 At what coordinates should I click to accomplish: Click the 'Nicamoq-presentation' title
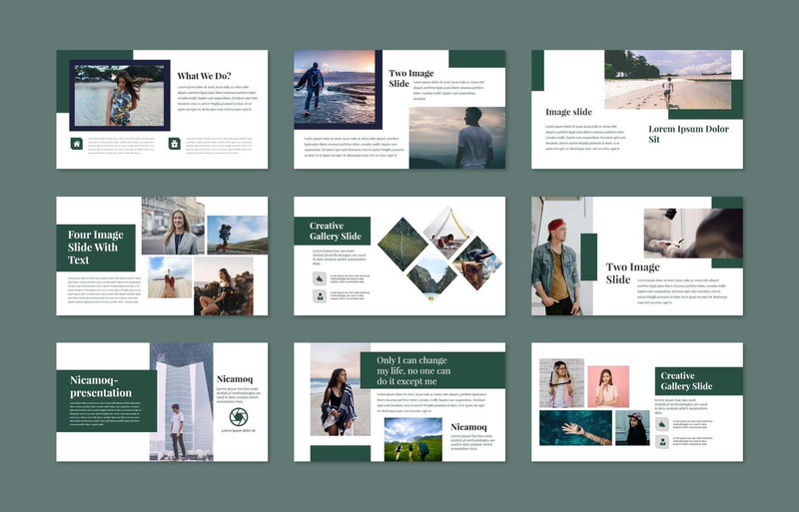[x=101, y=386]
